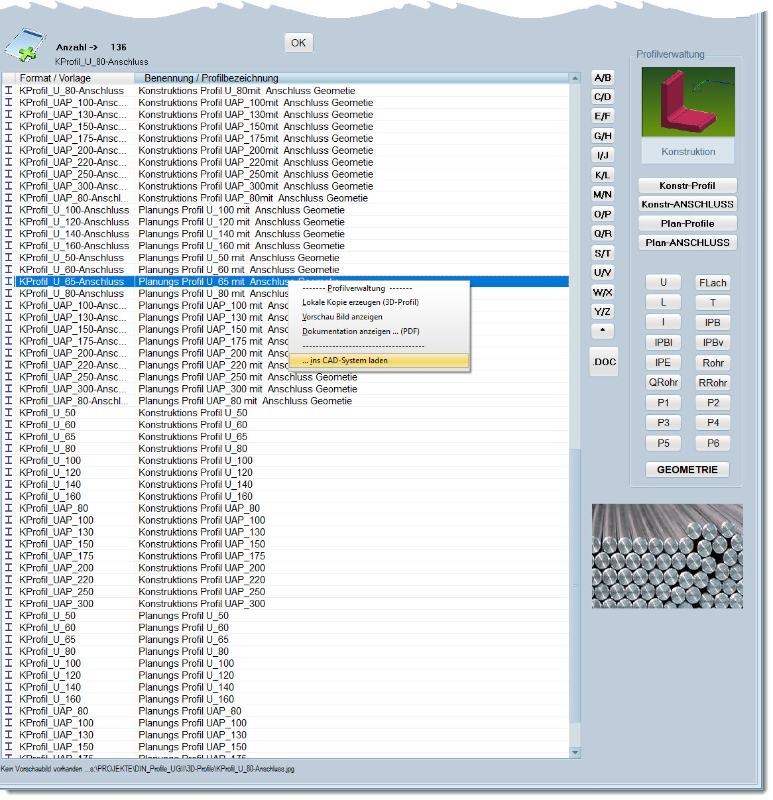This screenshot has width=773, height=800.
Task: Filter by S/T letter button
Action: click(603, 253)
